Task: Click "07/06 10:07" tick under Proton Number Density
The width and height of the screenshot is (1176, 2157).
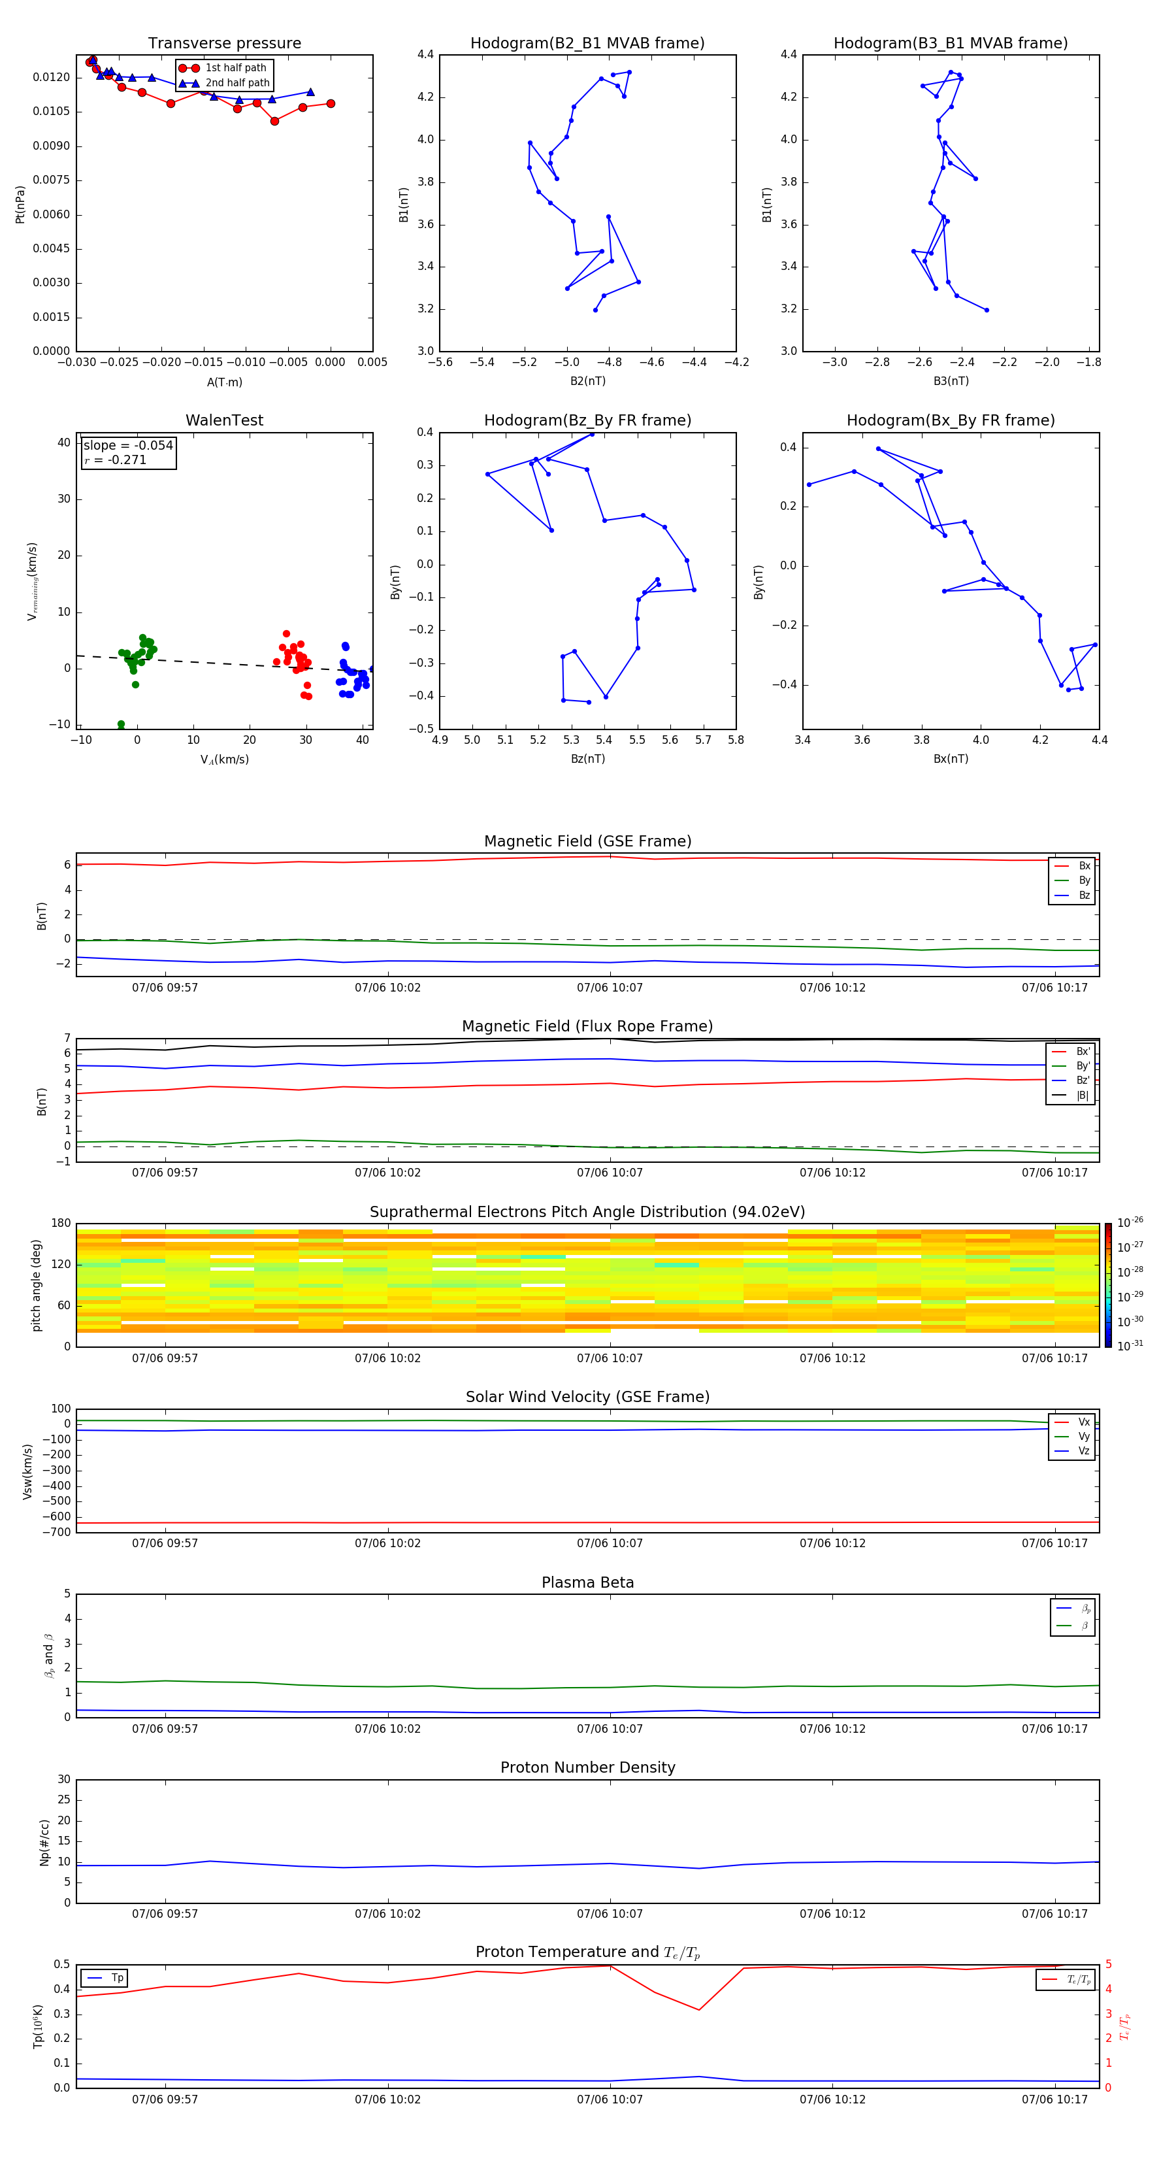Action: (x=610, y=1914)
